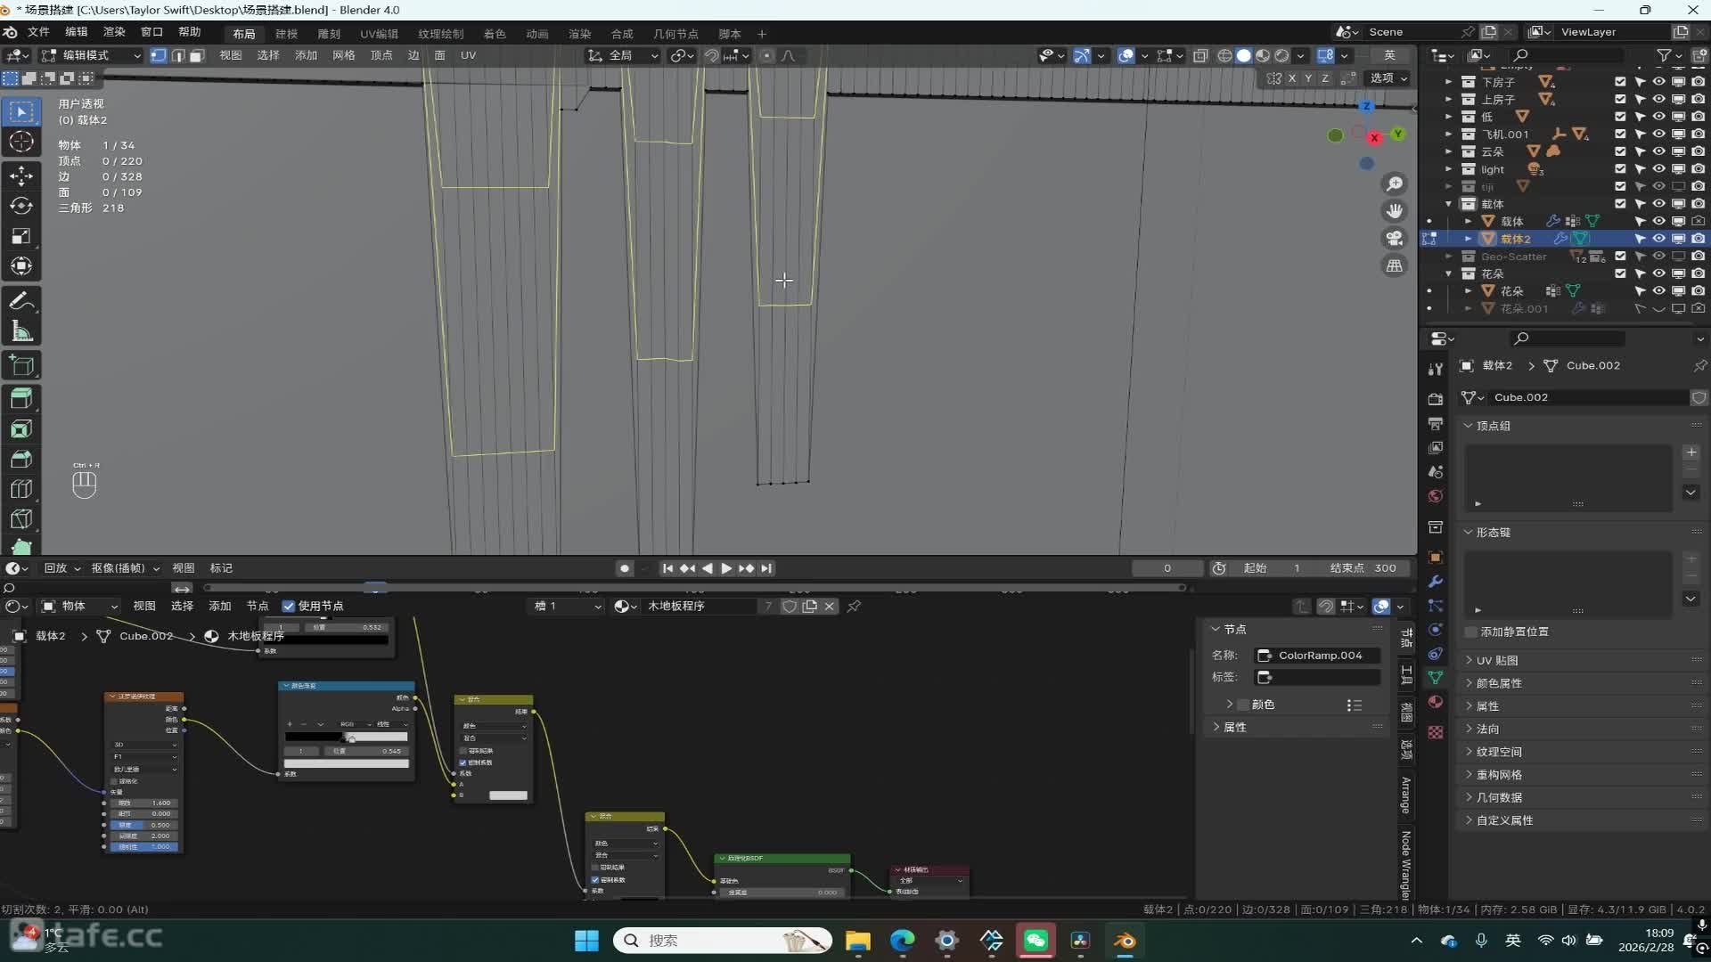Image resolution: width=1711 pixels, height=962 pixels.
Task: Click the camera view icon in viewport
Action: [x=1394, y=239]
